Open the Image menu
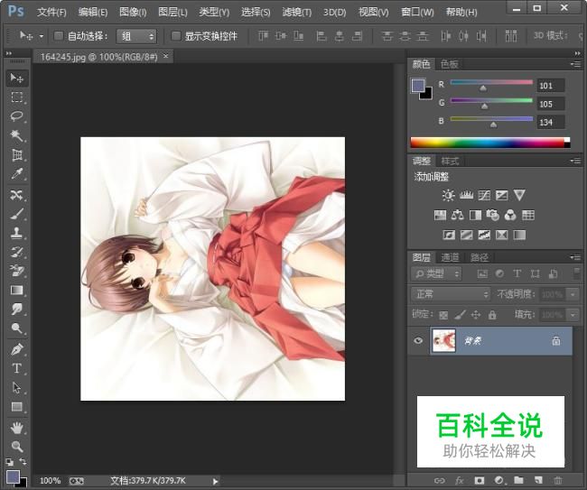587x490 pixels. 133,13
